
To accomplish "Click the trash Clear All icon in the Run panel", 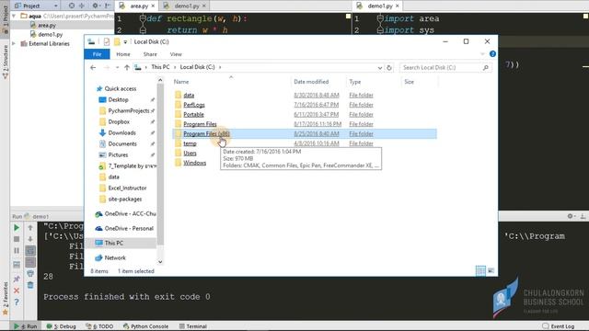I will (30, 285).
